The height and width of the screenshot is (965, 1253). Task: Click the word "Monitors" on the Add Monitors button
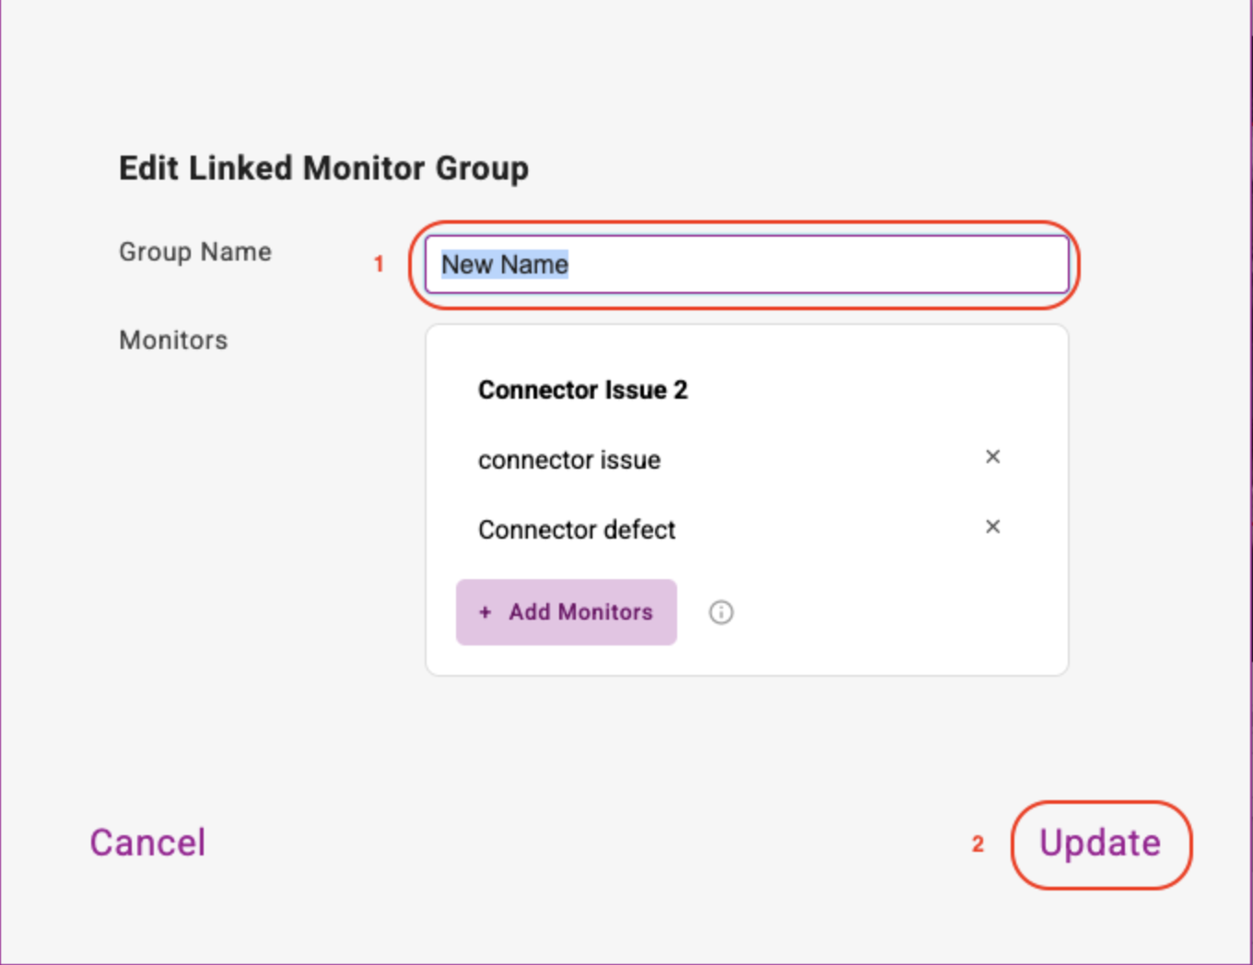605,612
